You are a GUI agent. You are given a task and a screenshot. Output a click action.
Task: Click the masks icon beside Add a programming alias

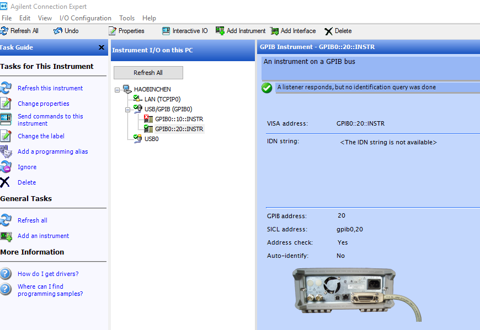pyautogui.click(x=6, y=152)
